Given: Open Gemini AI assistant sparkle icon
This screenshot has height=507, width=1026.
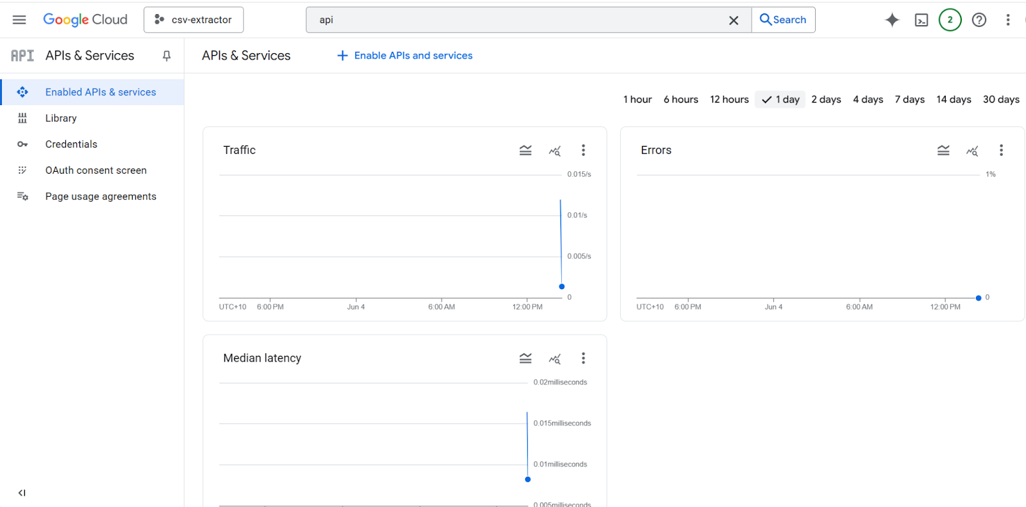Looking at the screenshot, I should 892,20.
